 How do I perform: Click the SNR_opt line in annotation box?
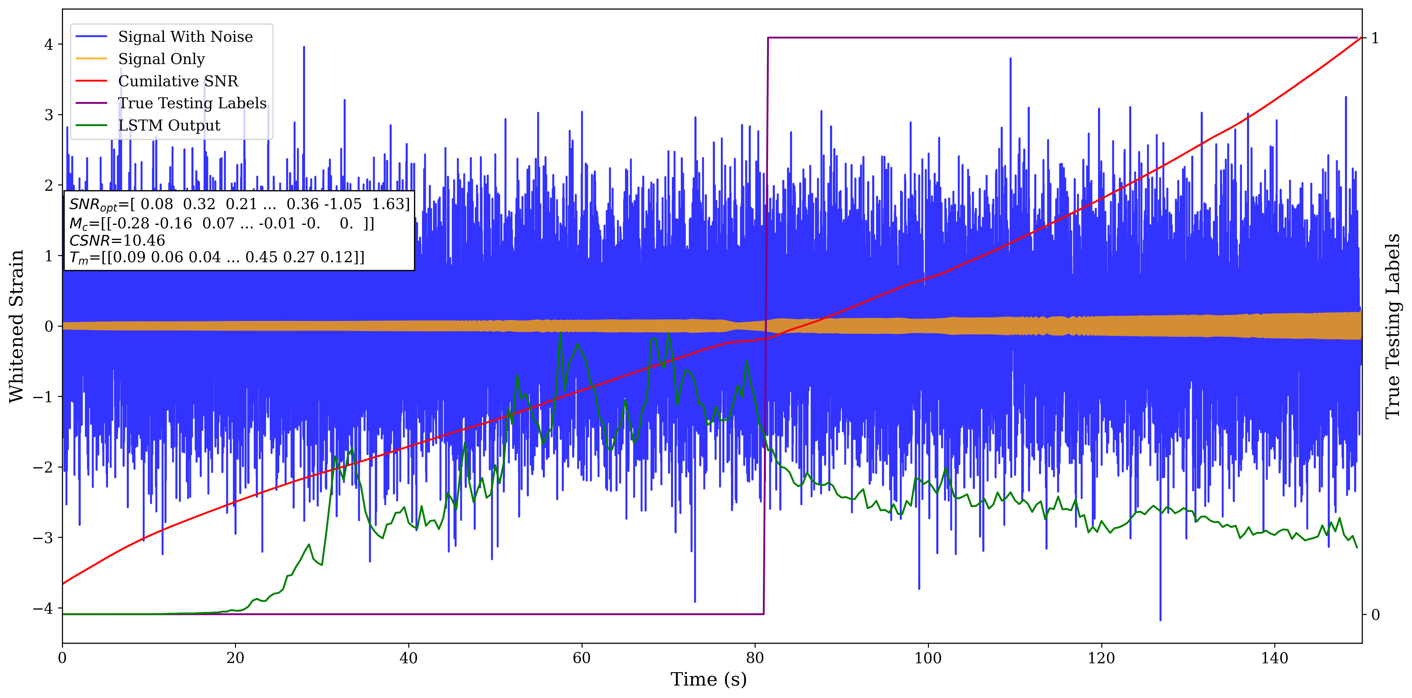239,204
